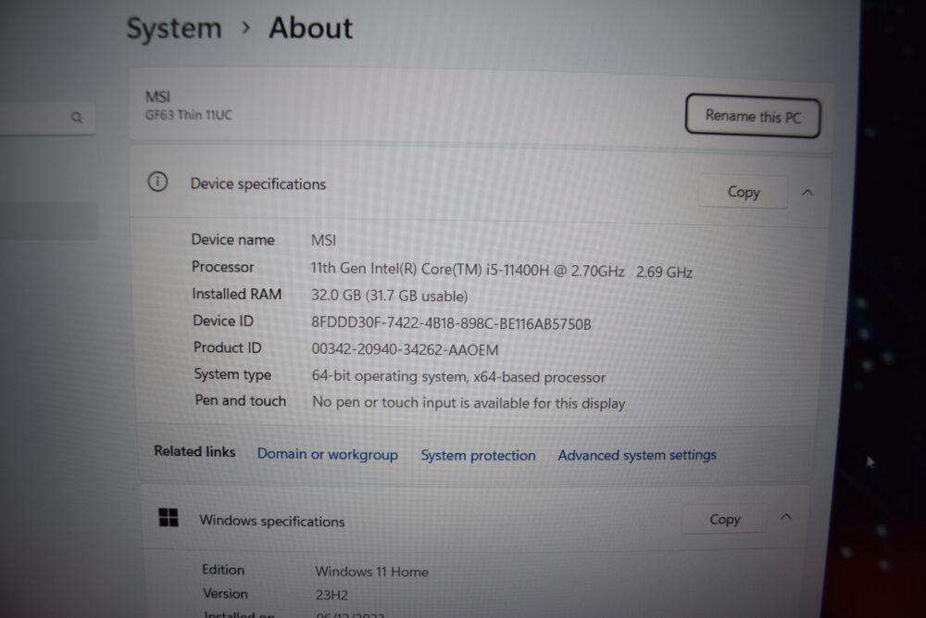This screenshot has width=926, height=618.
Task: Collapse the Windows specifications section chevron
Action: click(x=785, y=517)
